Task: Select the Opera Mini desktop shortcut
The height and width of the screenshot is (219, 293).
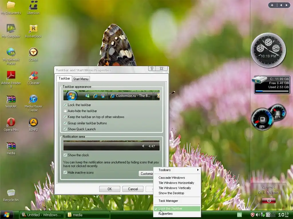Action: tap(11, 125)
